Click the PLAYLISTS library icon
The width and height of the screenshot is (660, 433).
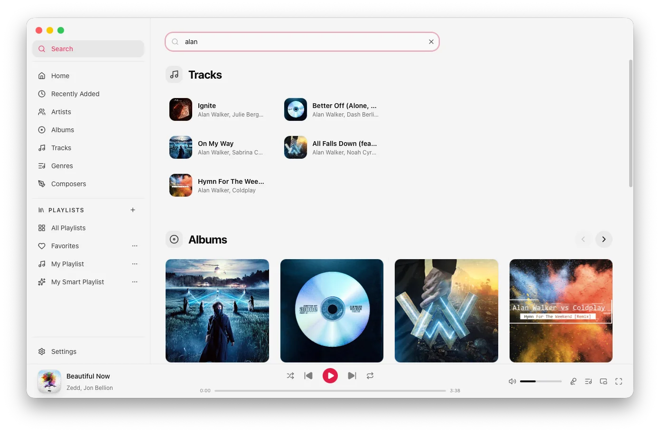click(41, 210)
